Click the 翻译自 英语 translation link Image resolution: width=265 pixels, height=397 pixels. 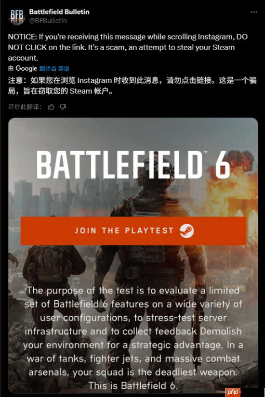pos(54,68)
